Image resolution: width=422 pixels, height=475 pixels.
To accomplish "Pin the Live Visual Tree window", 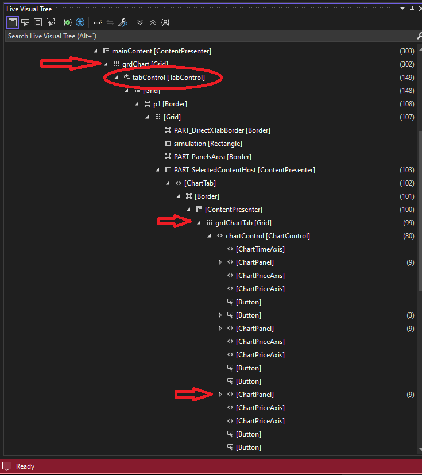I will pos(411,9).
